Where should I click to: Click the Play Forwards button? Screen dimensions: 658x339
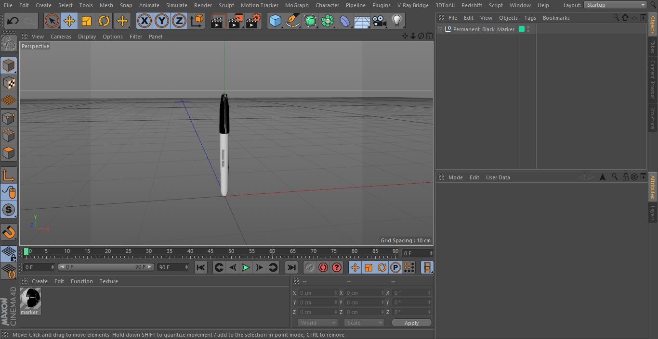246,267
